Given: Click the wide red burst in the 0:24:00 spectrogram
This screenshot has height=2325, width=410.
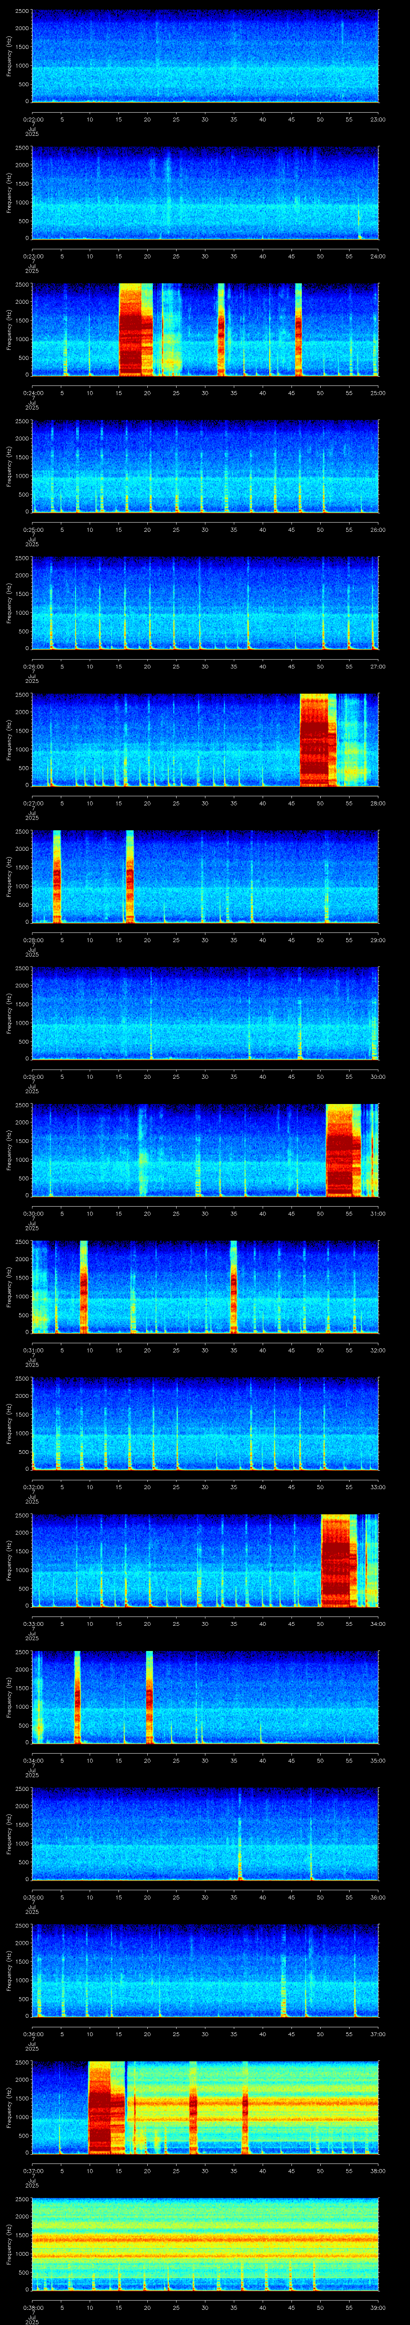Looking at the screenshot, I should 136,329.
